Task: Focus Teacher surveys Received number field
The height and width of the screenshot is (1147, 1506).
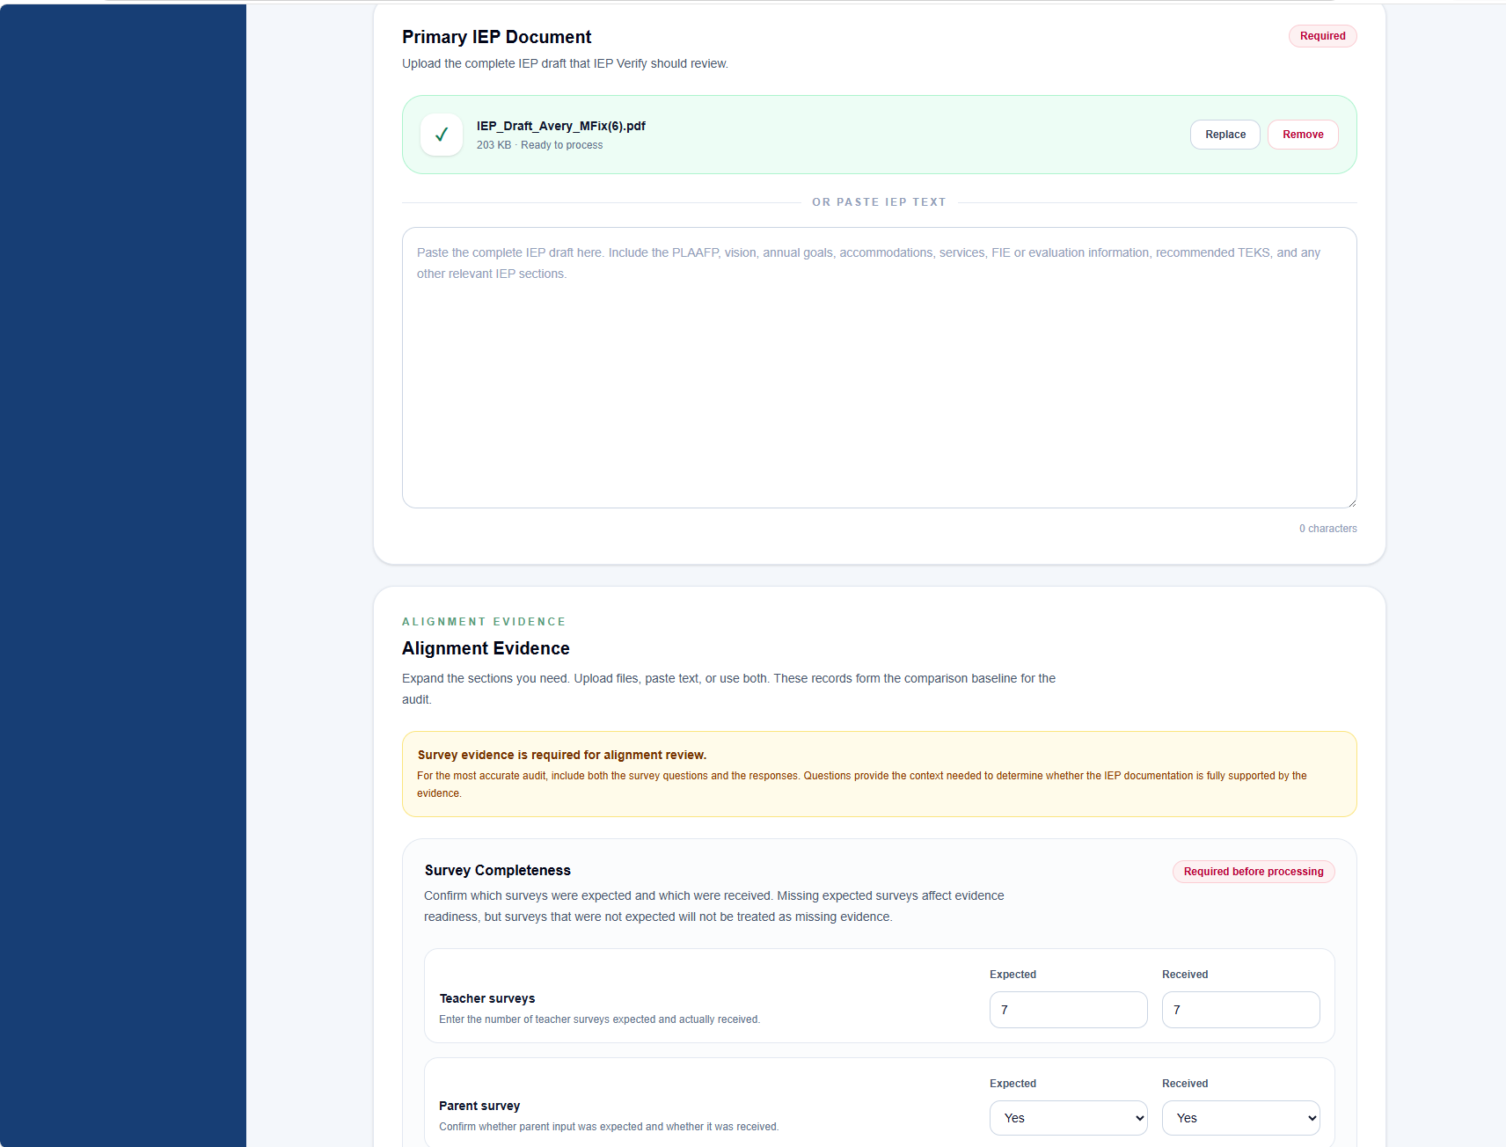Action: coord(1240,1010)
